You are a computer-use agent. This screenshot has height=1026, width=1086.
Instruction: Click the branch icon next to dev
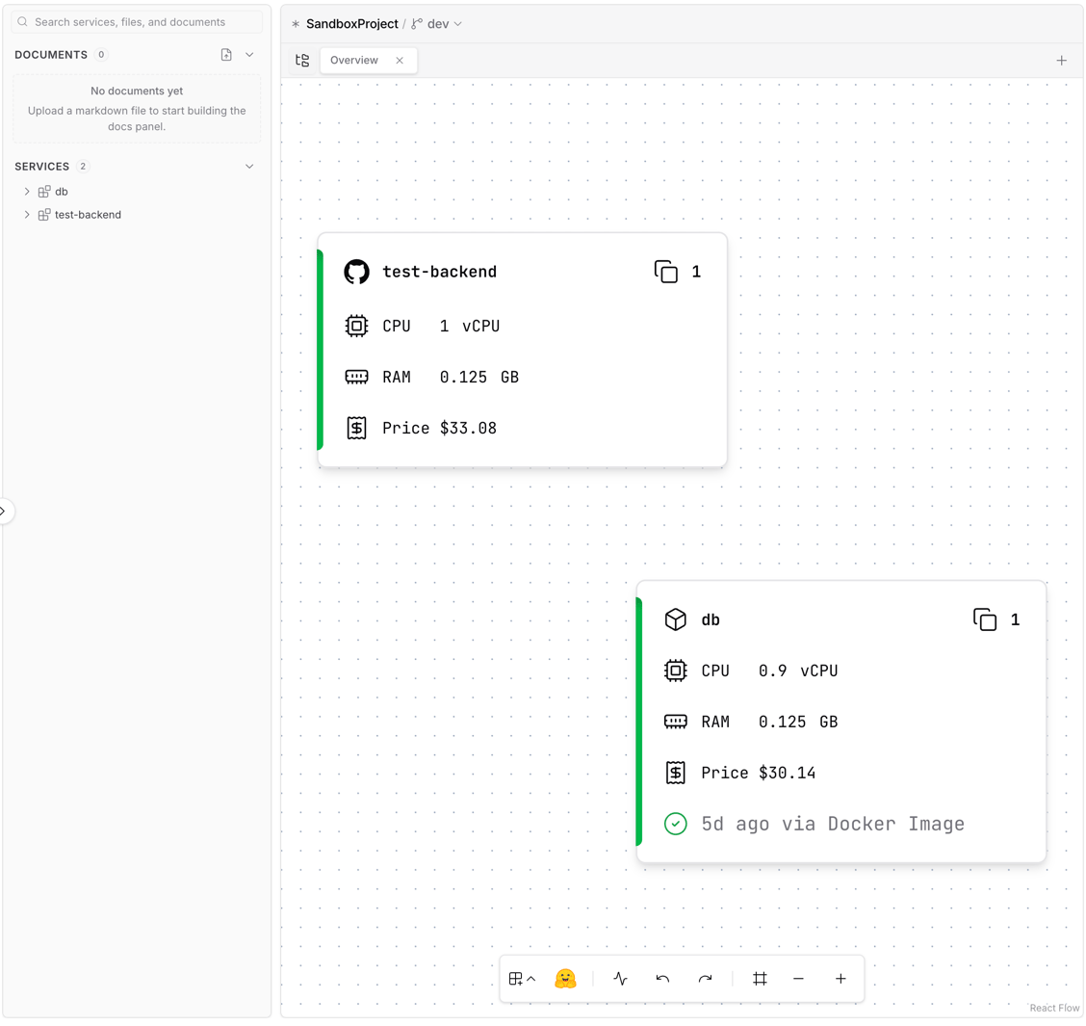(416, 23)
